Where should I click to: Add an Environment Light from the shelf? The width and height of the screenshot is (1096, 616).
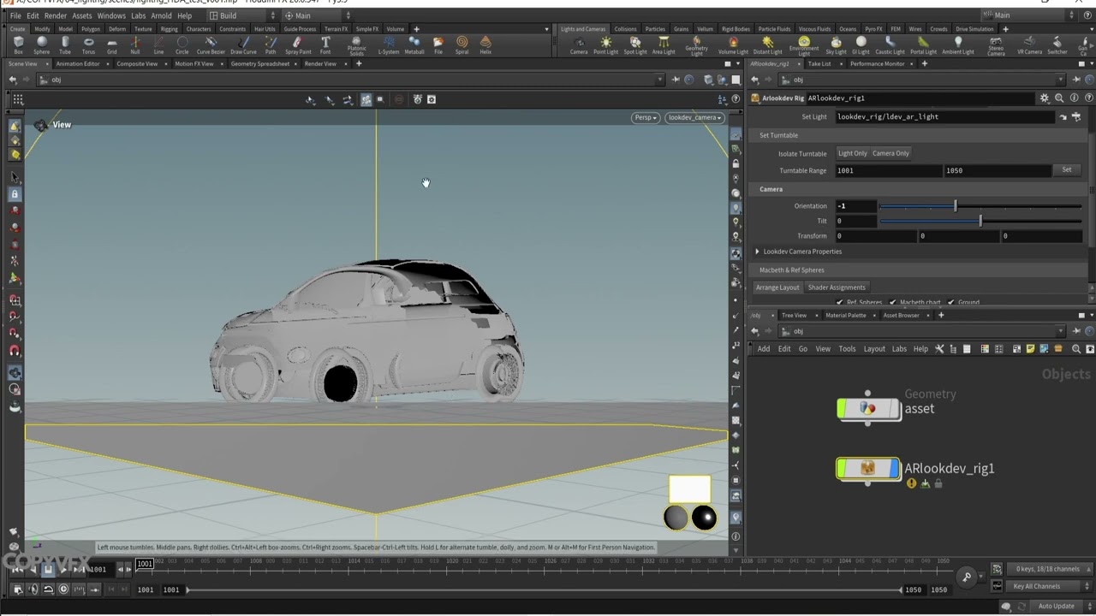coord(804,46)
